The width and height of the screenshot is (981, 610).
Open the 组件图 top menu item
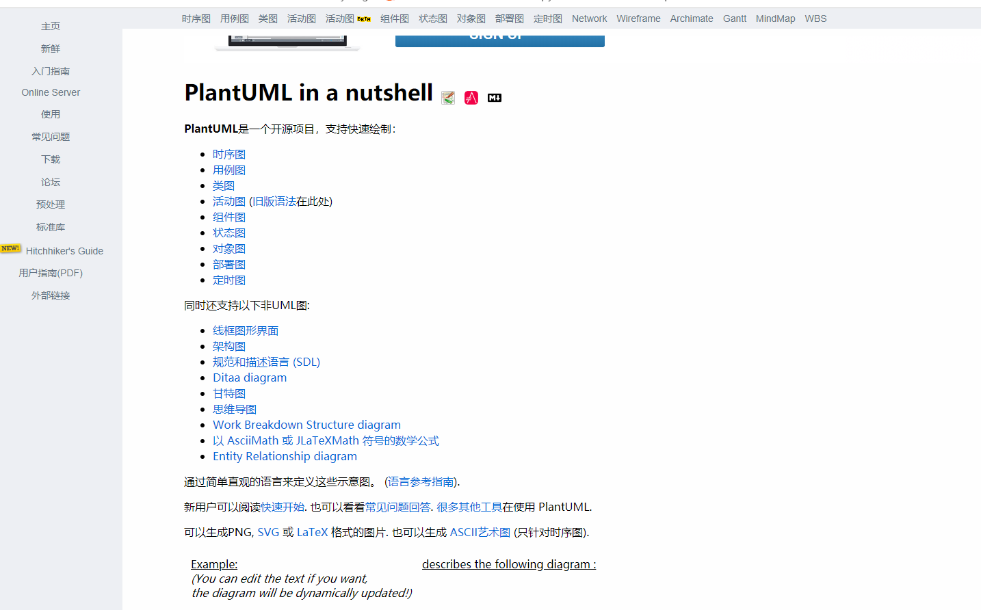[395, 18]
